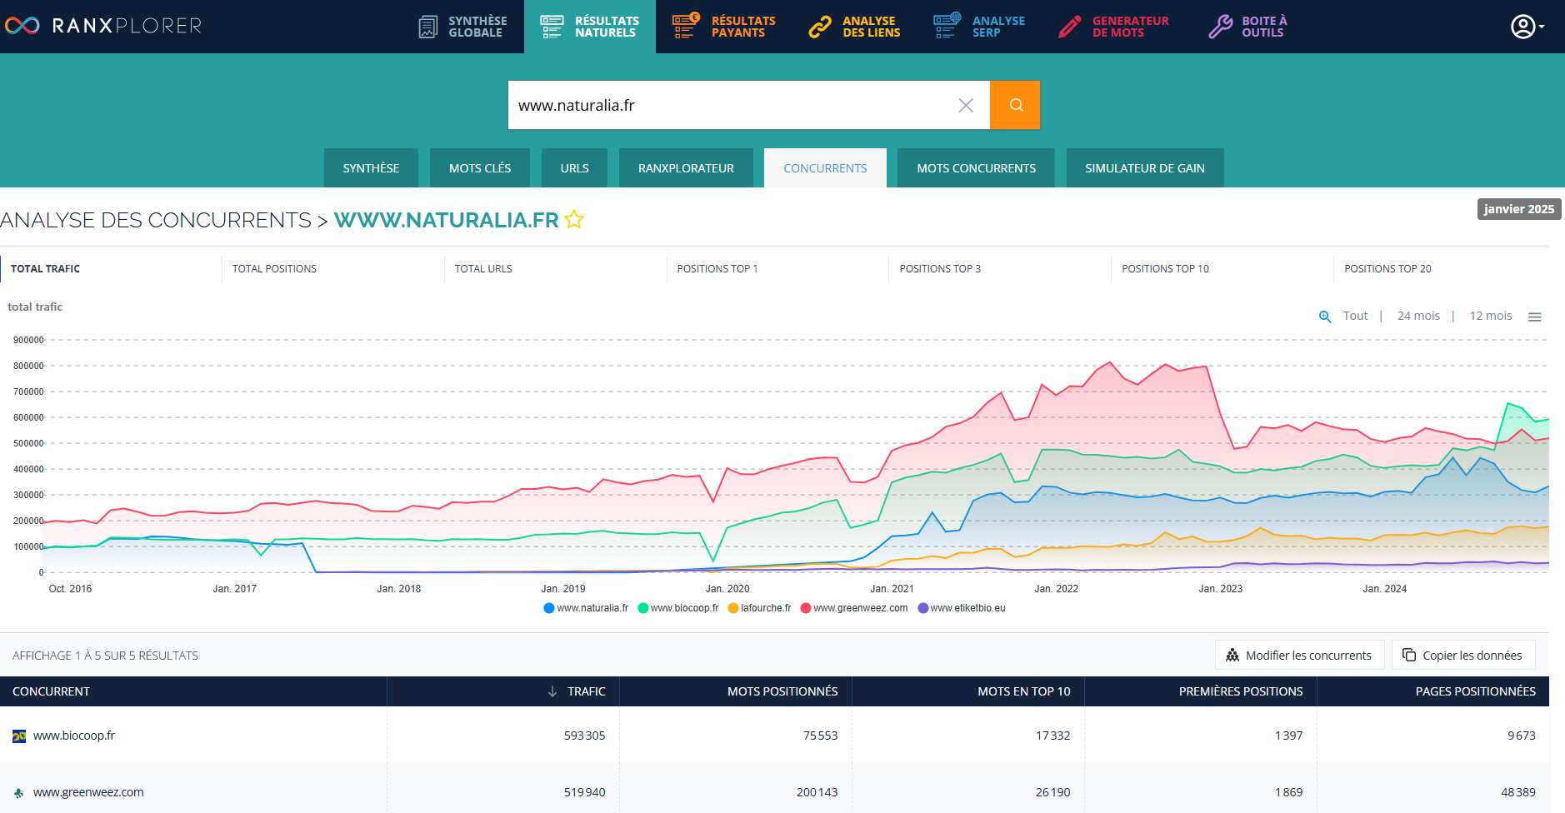Open the Ranxplorateur tab
This screenshot has width=1565, height=813.
tap(686, 167)
